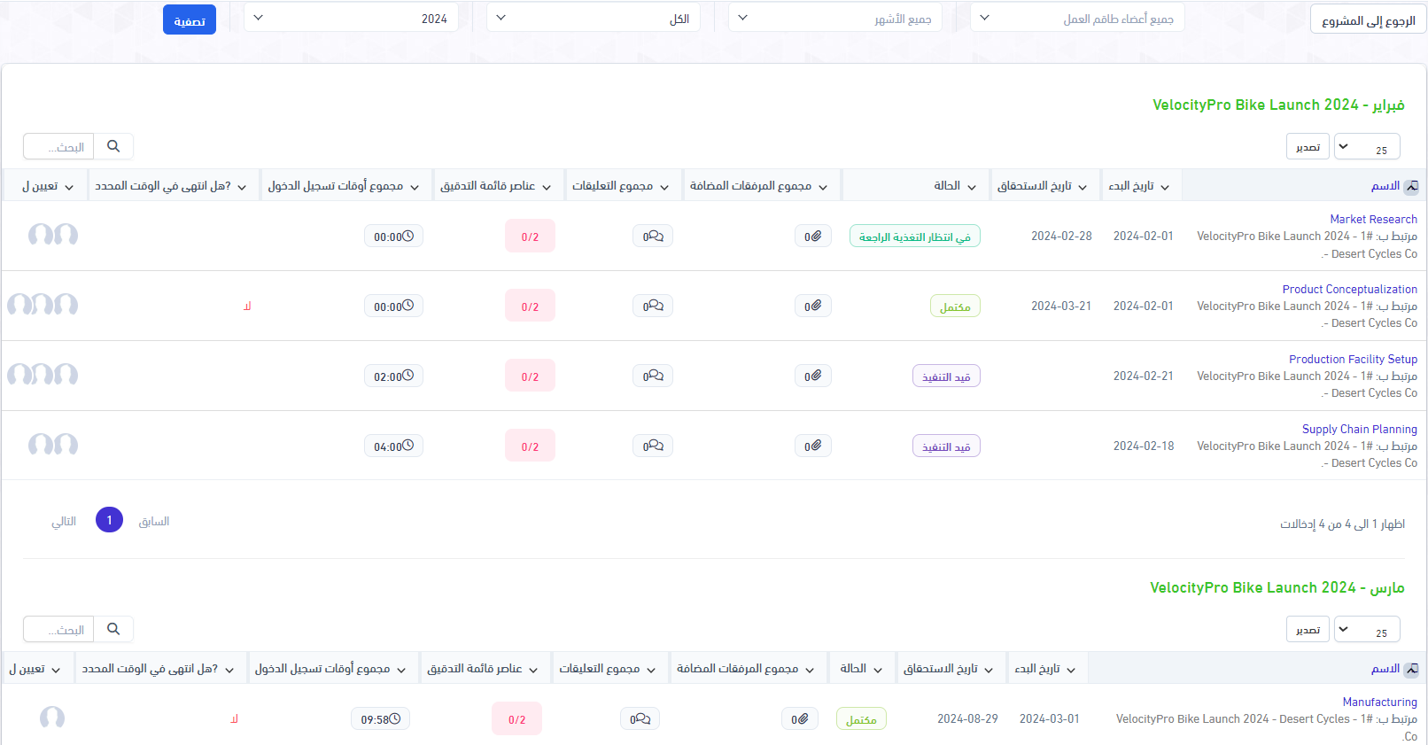Sort February table by الحالة column header

954,186
